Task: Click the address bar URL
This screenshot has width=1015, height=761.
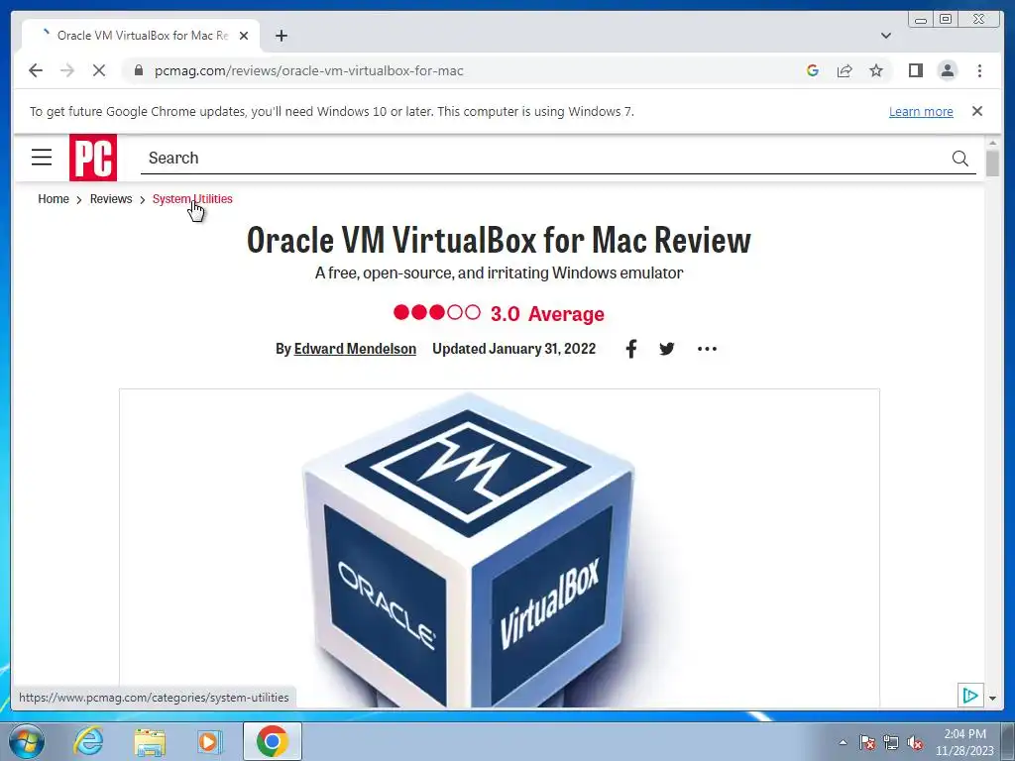Action: (309, 70)
